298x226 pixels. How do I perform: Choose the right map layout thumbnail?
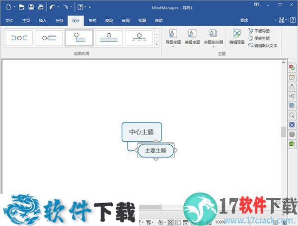[49, 38]
